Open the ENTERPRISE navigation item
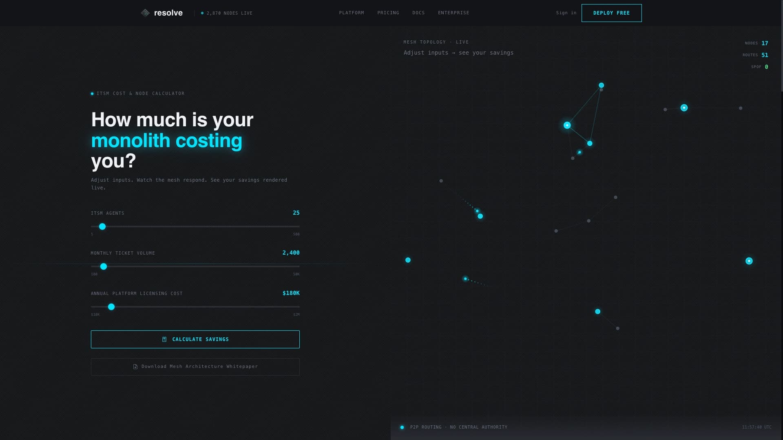Viewport: 783px width, 440px height. 453,13
